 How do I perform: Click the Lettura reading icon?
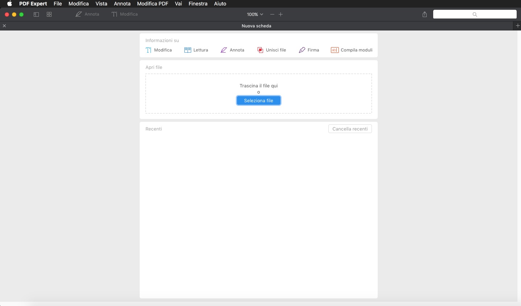tap(188, 50)
